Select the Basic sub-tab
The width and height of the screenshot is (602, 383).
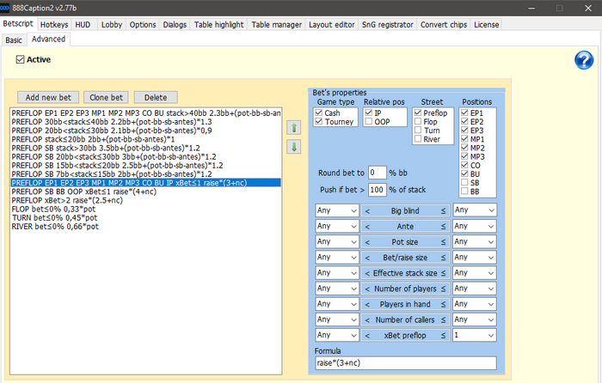(14, 40)
